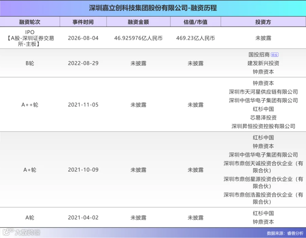Click 深圳中信华电子集团有限公司 in the A++轮 row

tap(263, 100)
